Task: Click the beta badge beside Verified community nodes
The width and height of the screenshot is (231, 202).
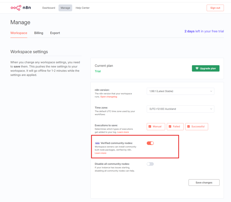Action: pos(97,143)
